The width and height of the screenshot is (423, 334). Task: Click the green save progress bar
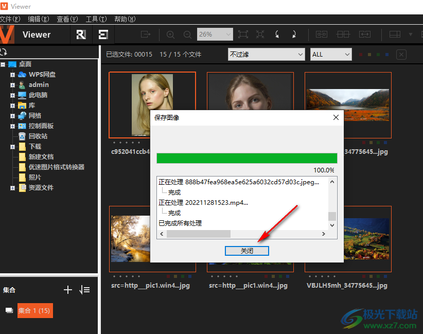pyautogui.click(x=247, y=158)
